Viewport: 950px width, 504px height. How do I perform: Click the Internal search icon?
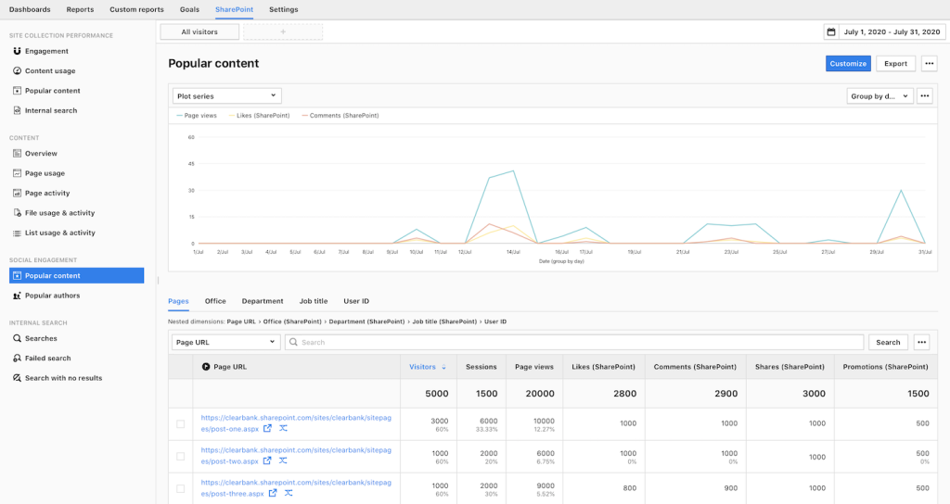tap(17, 111)
